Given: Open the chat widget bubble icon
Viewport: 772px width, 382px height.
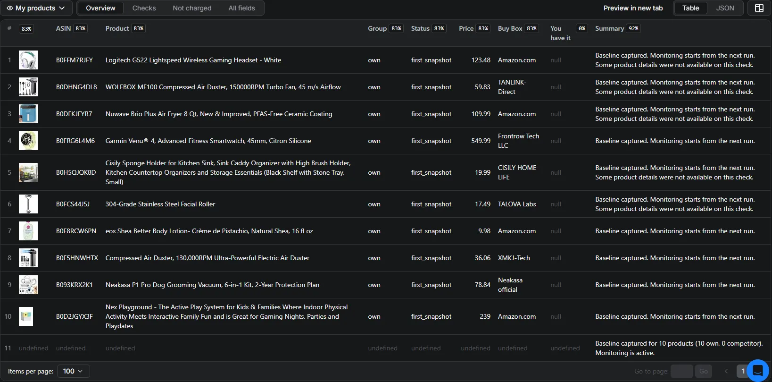Looking at the screenshot, I should click(x=758, y=371).
